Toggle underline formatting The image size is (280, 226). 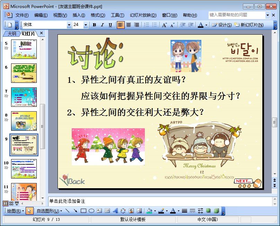click(110, 25)
